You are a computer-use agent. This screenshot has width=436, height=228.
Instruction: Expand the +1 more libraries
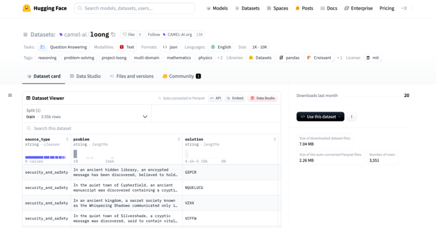coord(340,58)
